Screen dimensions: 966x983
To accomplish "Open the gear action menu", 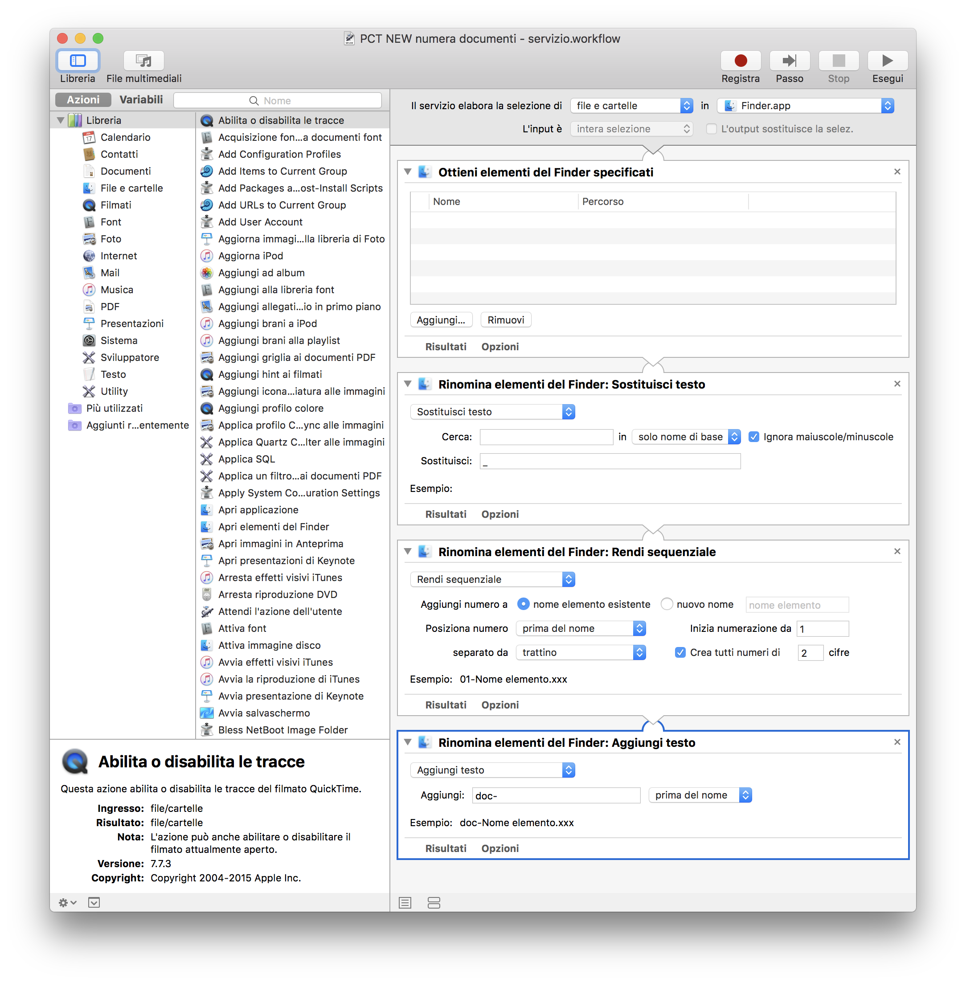I will point(67,903).
